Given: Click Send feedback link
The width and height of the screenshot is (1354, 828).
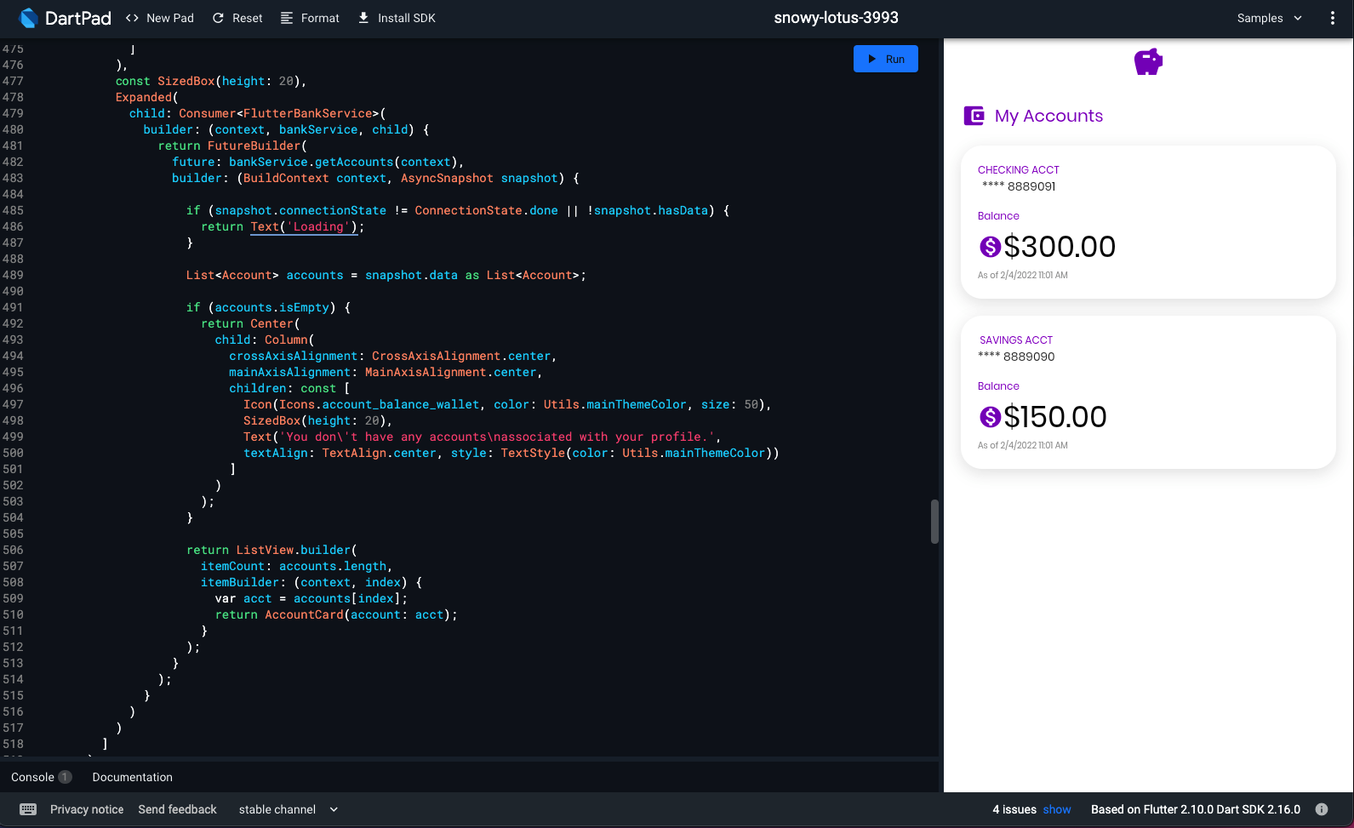Looking at the screenshot, I should click(177, 809).
